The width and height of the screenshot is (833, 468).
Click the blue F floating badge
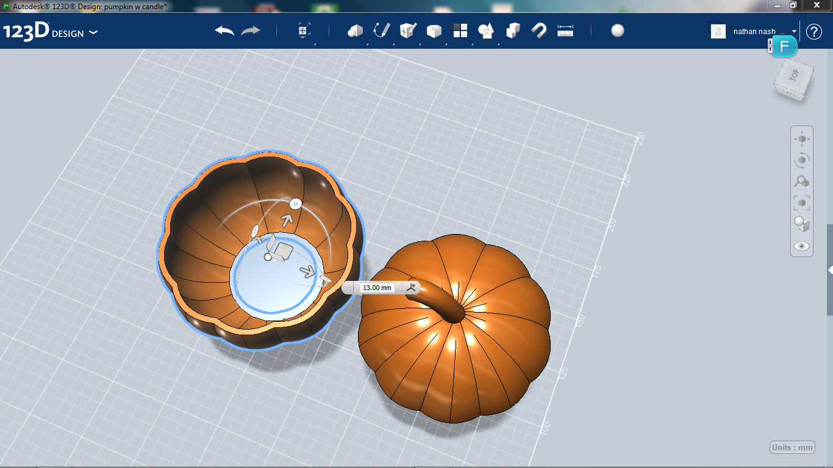coord(784,47)
